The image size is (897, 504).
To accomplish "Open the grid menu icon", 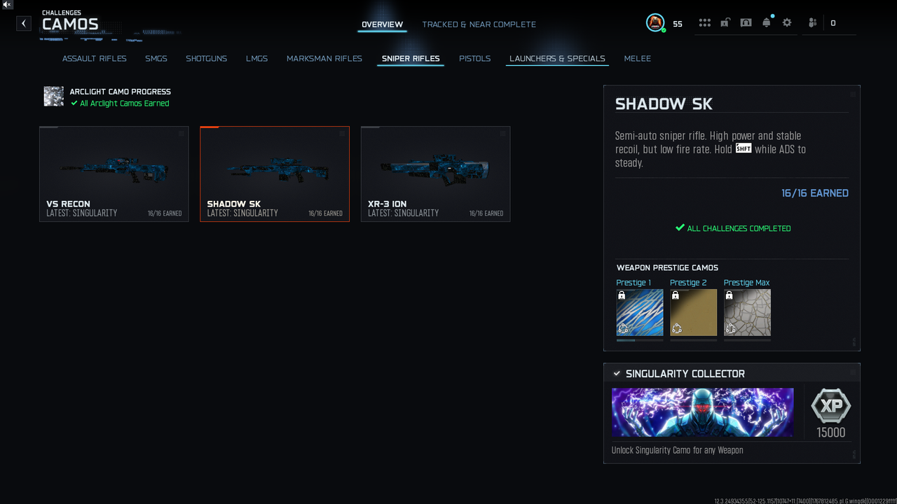I will point(704,23).
